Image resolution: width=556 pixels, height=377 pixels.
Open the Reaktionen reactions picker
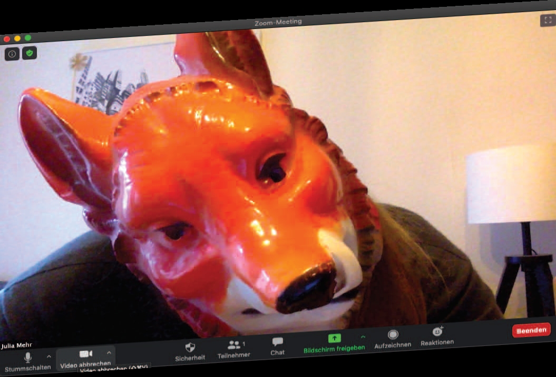coord(437,336)
